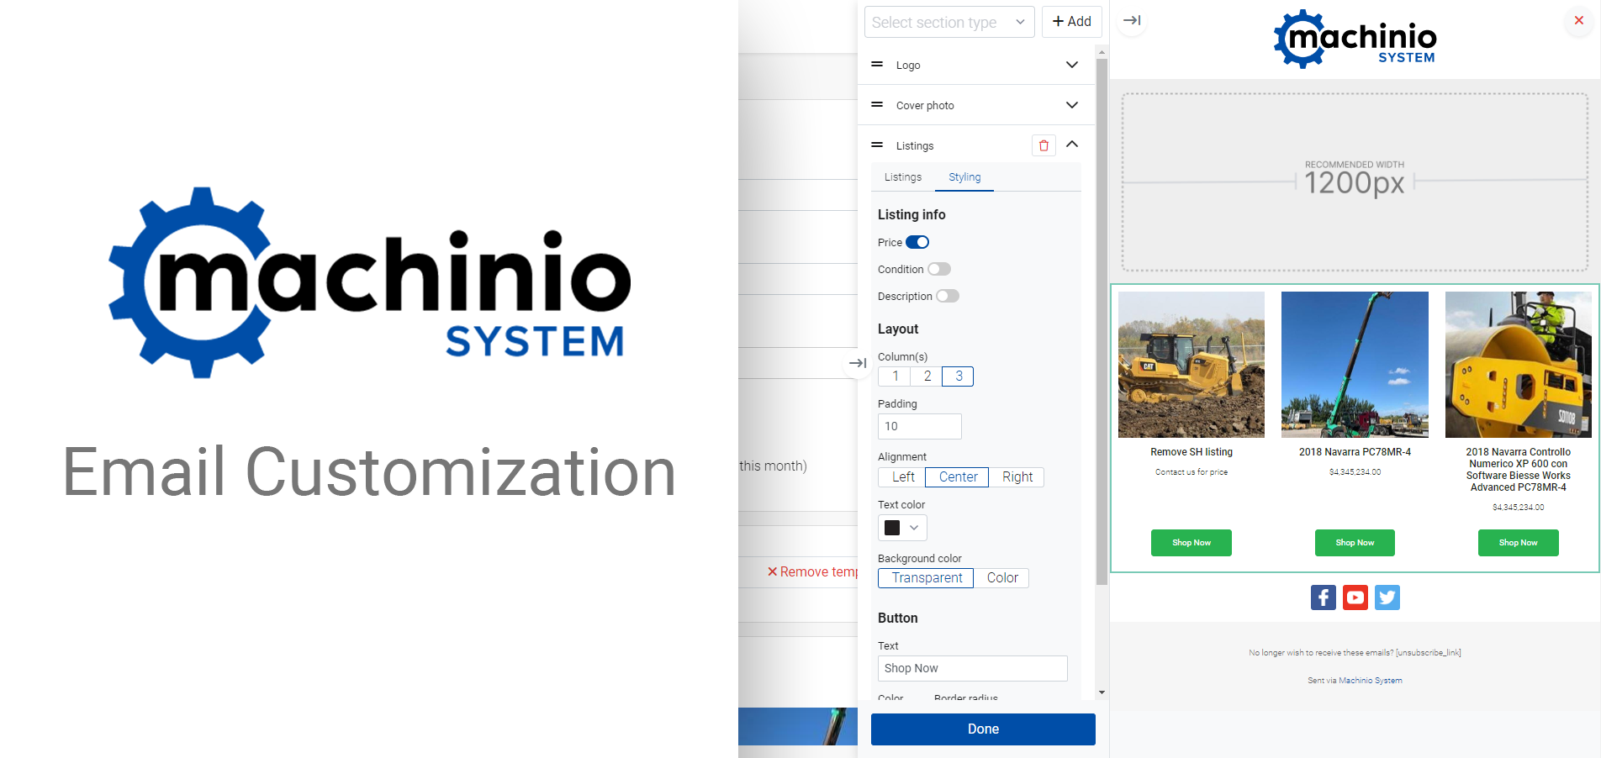Click the yellow roller listing thumbnail
This screenshot has width=1601, height=758.
1519,365
